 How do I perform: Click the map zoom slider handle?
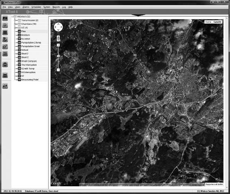(x=58, y=56)
